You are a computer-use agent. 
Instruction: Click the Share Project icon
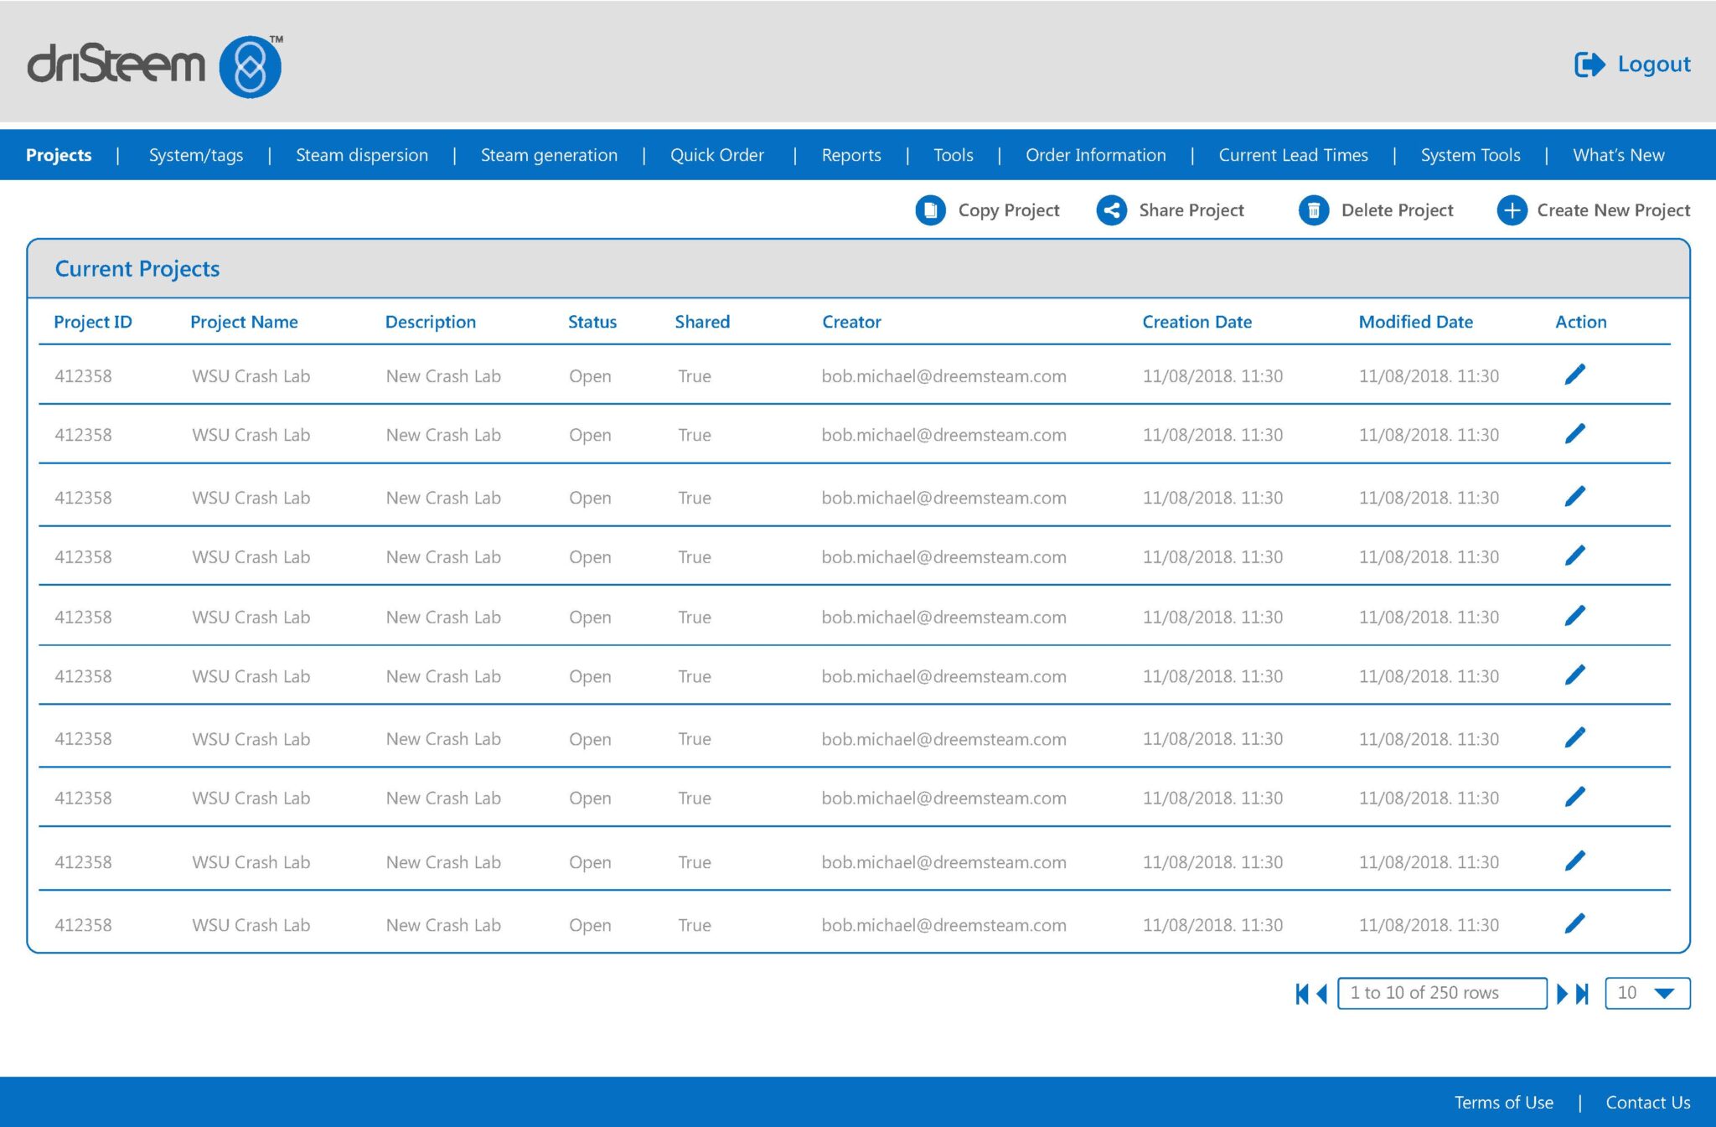click(1112, 210)
